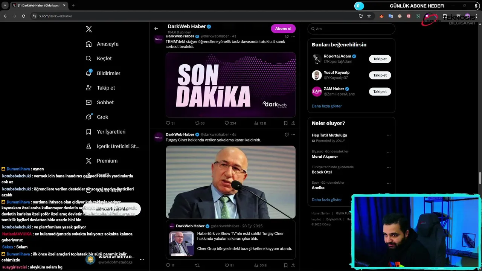Open more options for Hep Tatil Mutluluğu
This screenshot has height=271, width=482.
click(389, 135)
